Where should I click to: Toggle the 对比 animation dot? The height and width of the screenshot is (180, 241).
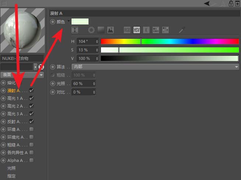tap(53, 92)
